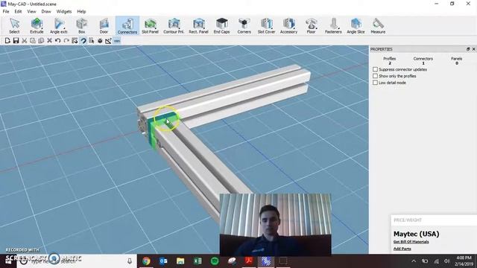Open Chrome from the taskbar
This screenshot has height=268, width=477.
146,261
